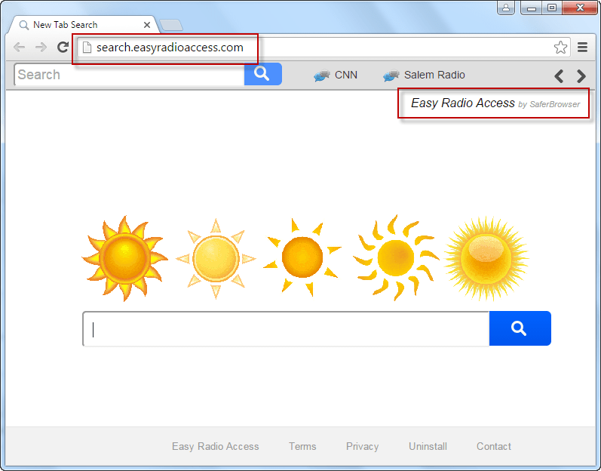Click the main page search box

[286, 328]
